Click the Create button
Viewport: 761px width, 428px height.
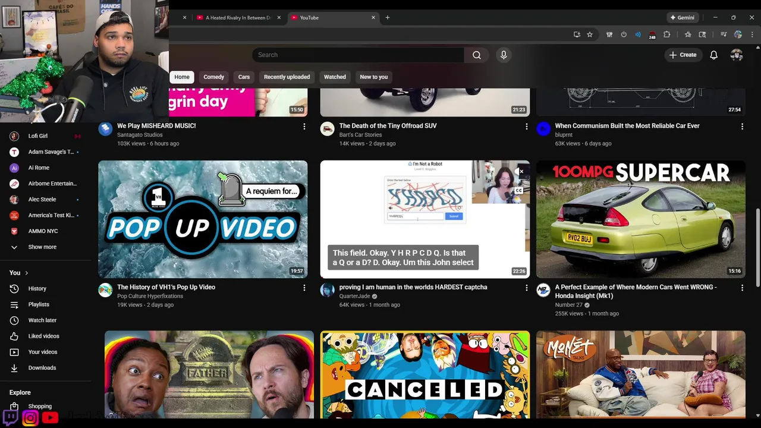[683, 55]
